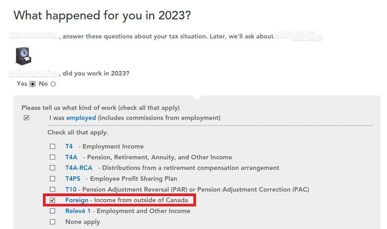Select the Yes radio button
The height and width of the screenshot is (229, 387).
(32, 84)
